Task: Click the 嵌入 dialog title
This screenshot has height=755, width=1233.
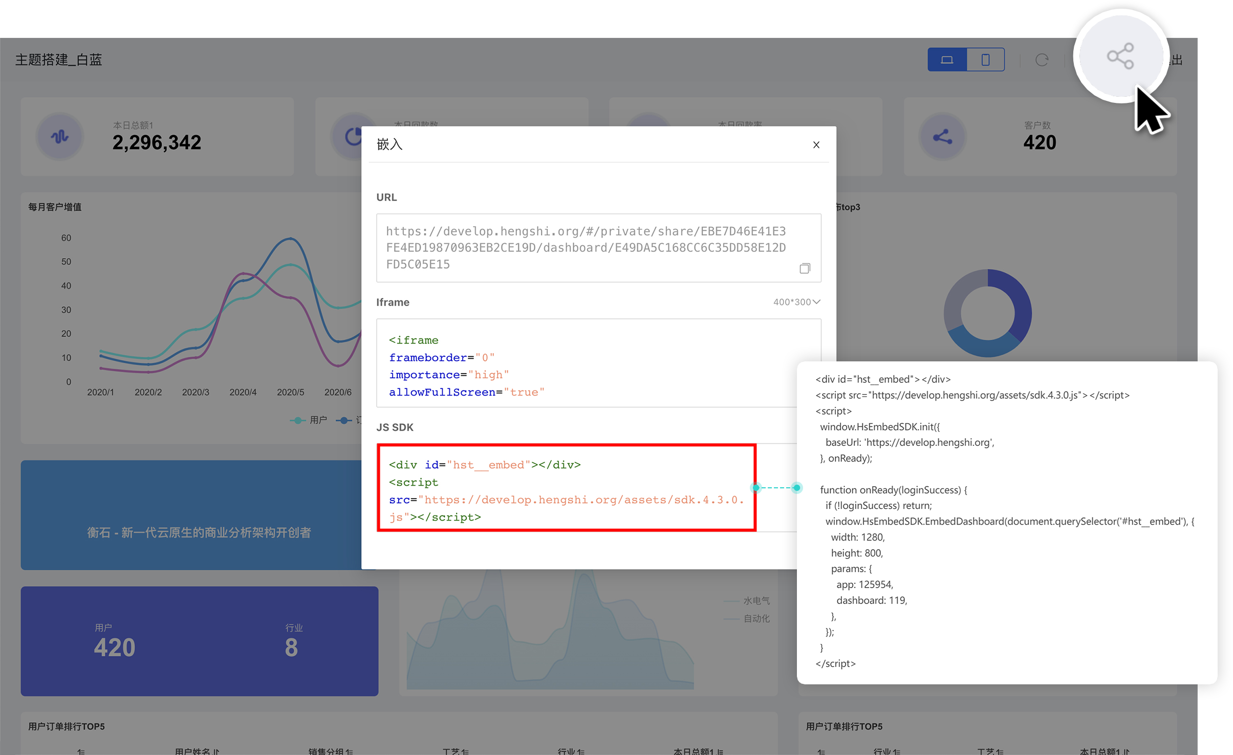Action: click(x=390, y=144)
